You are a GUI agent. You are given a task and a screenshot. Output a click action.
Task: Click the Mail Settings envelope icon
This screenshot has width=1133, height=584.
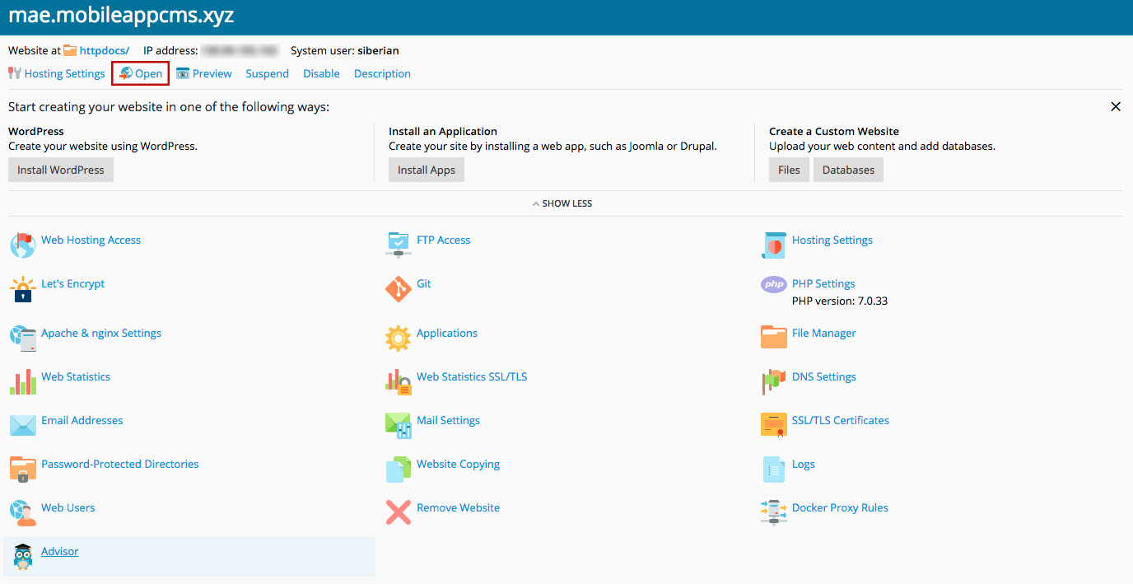398,425
